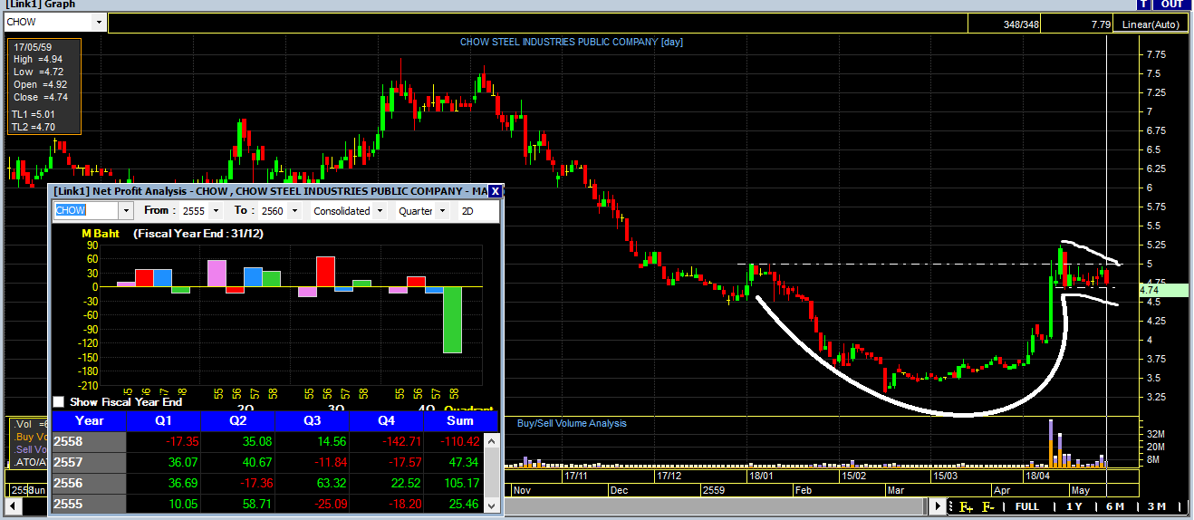Screen dimensions: 1194x520
Task: Toggle Show Fiscal Year End checkbox
Action: tap(59, 401)
